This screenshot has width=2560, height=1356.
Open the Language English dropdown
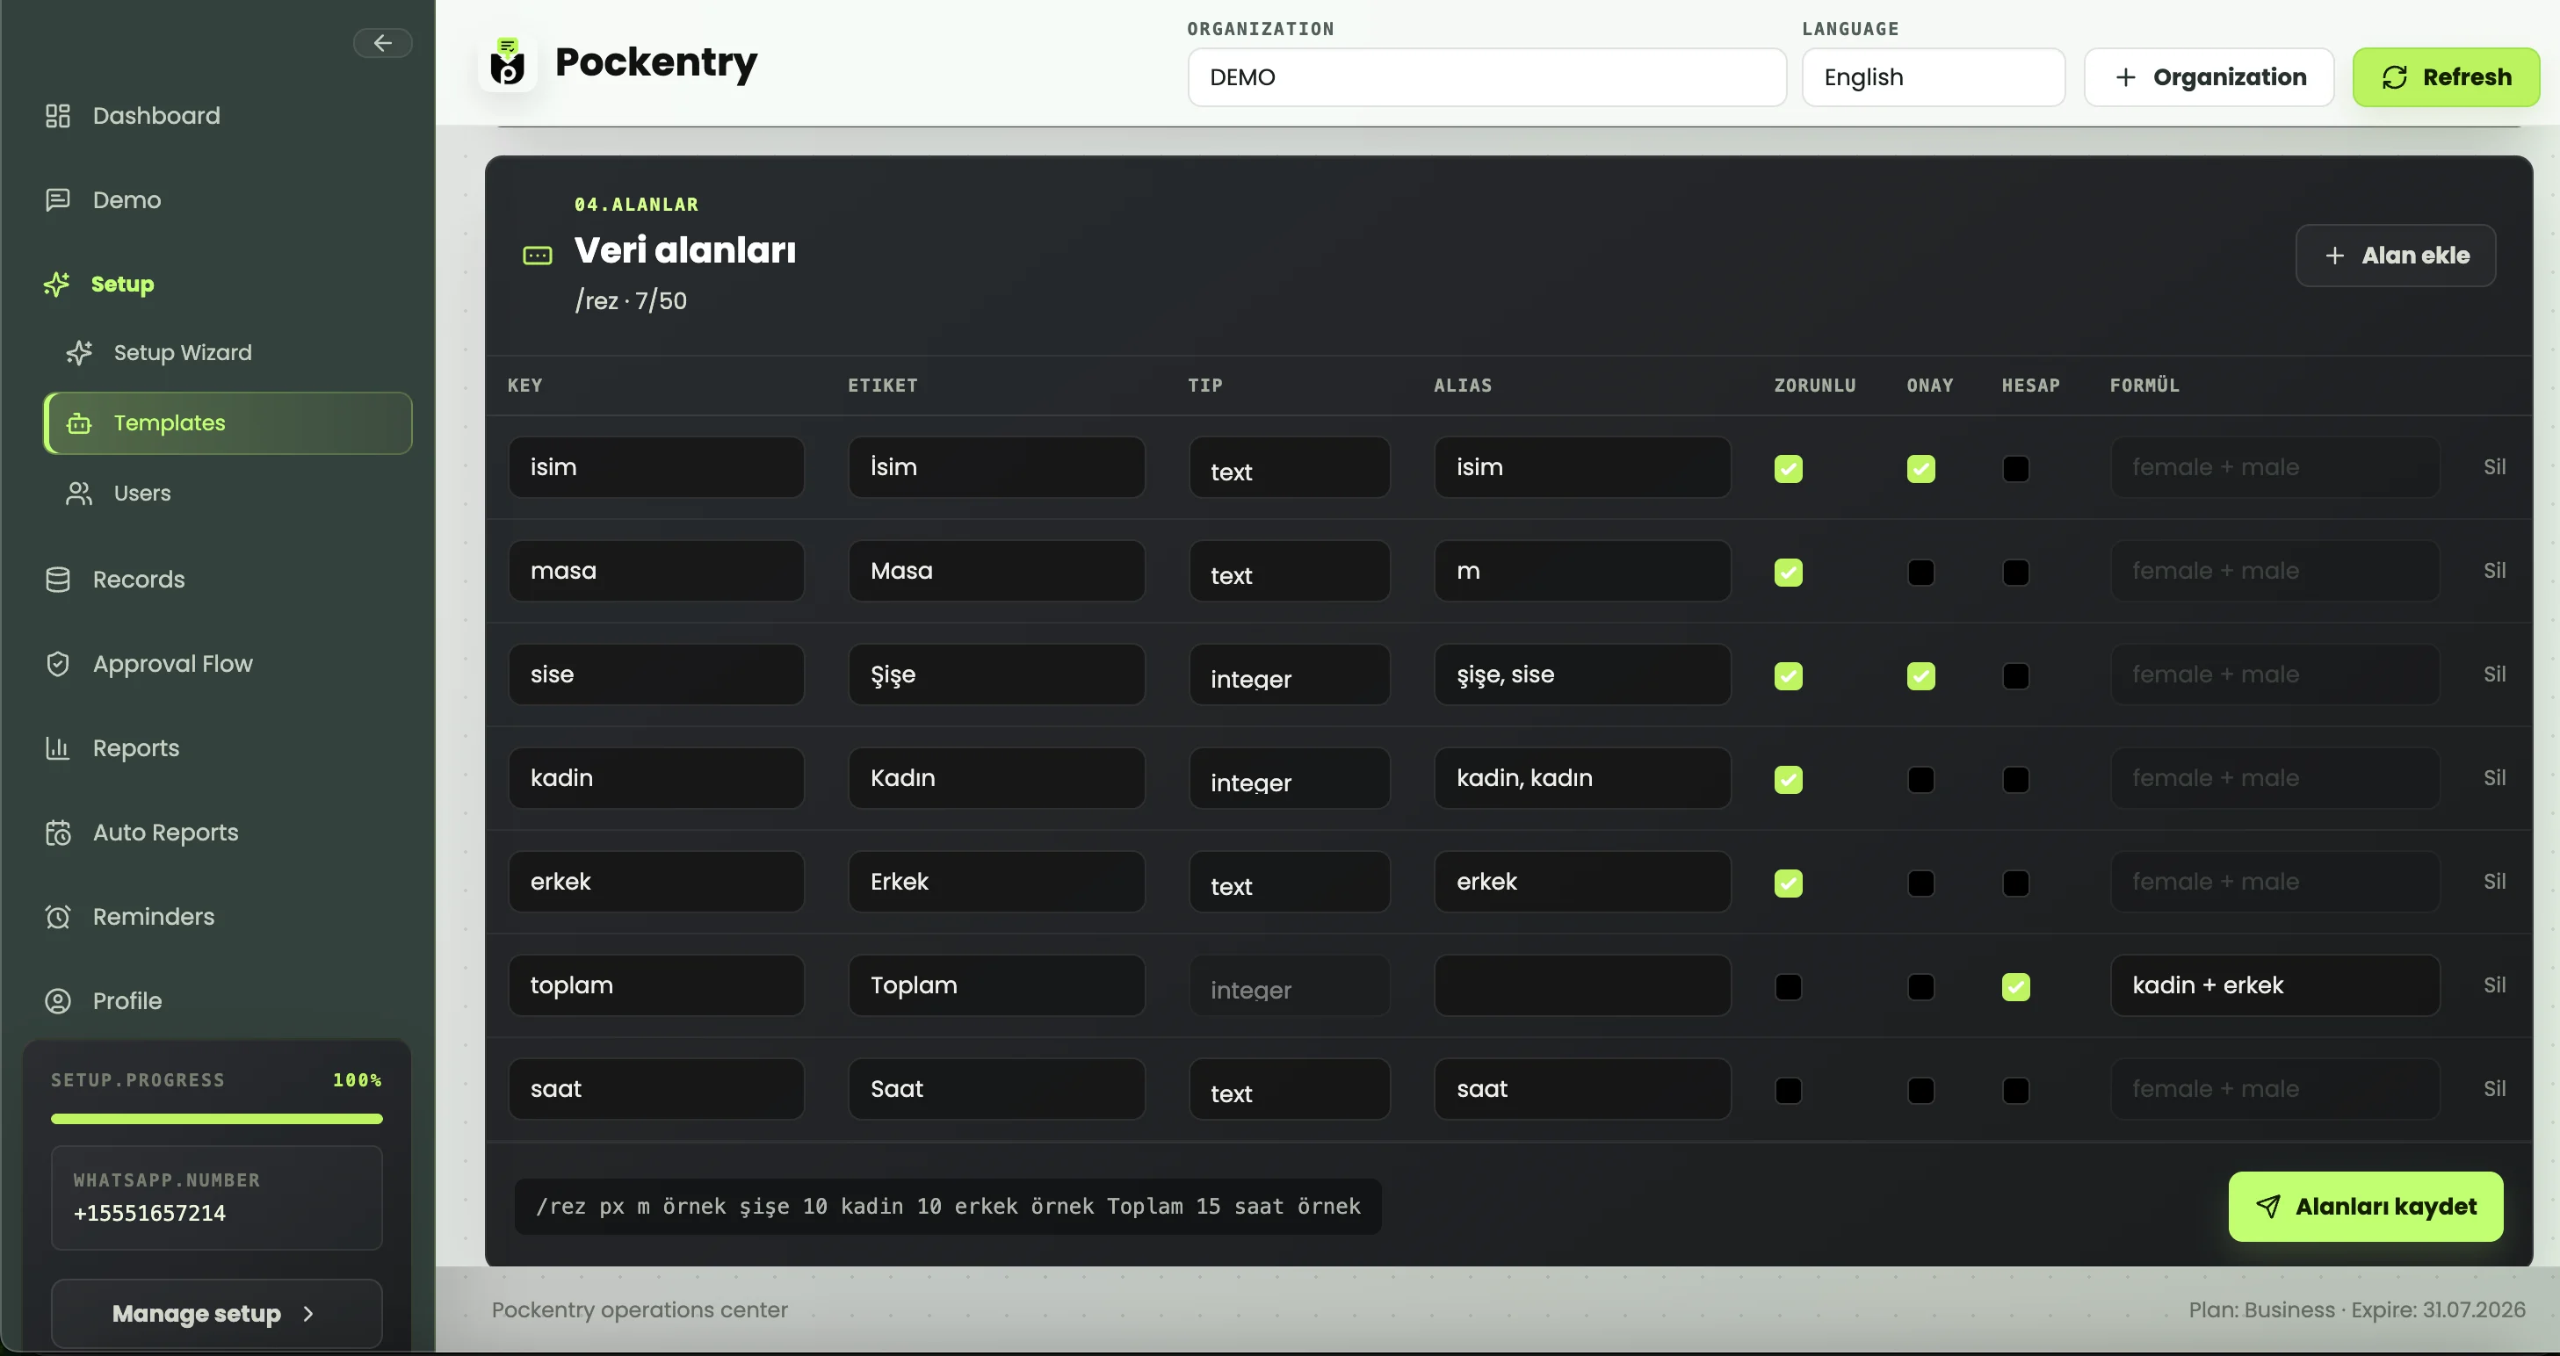click(x=1933, y=77)
